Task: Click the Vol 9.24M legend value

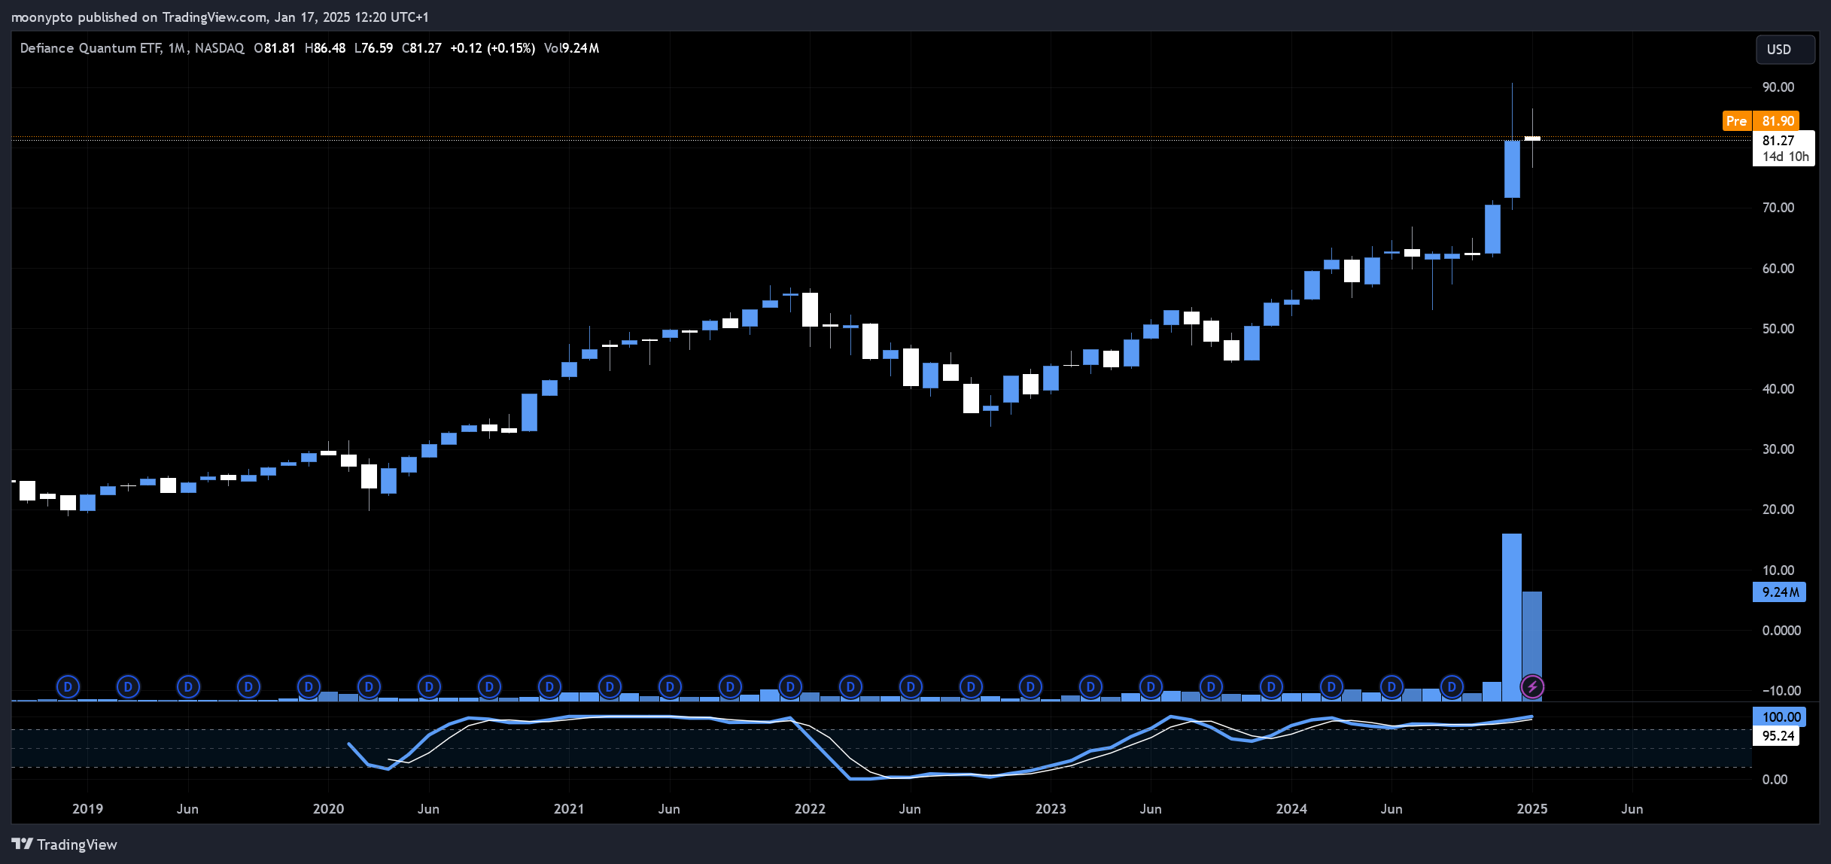Action: click(x=571, y=48)
